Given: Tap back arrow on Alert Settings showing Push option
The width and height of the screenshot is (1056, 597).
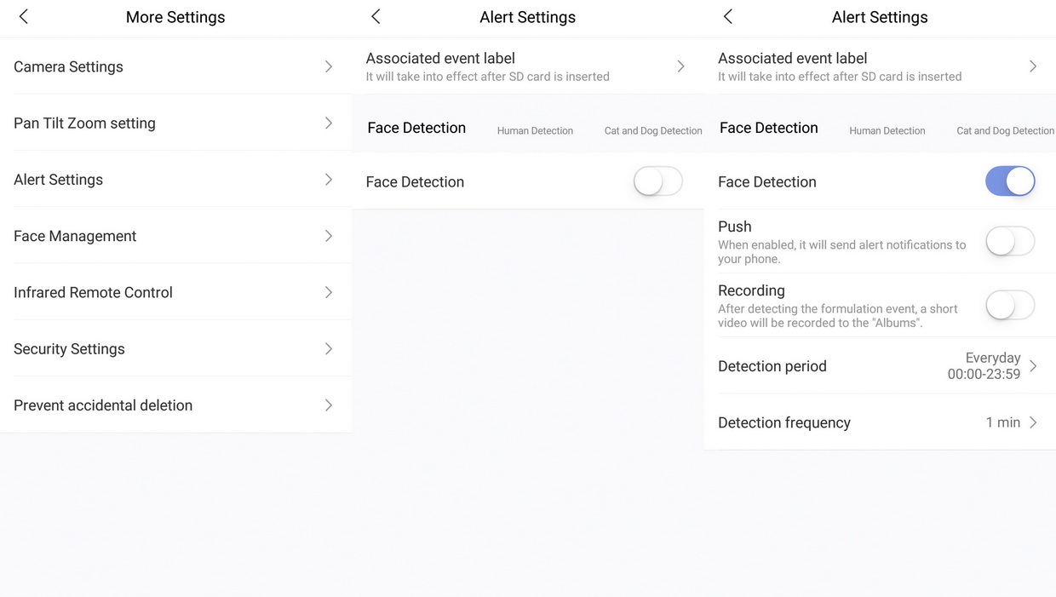Looking at the screenshot, I should (x=727, y=17).
